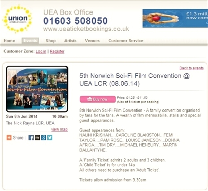Share event on MySpace
The width and height of the screenshot is (208, 191).
click(37, 137)
